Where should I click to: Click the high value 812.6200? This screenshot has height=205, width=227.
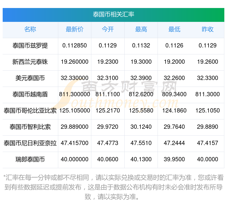click(x=141, y=94)
